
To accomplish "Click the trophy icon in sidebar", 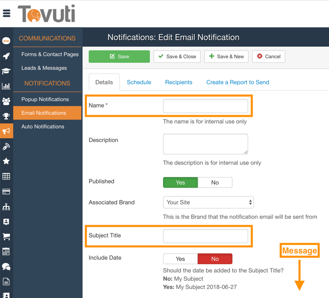I will coord(6,116).
